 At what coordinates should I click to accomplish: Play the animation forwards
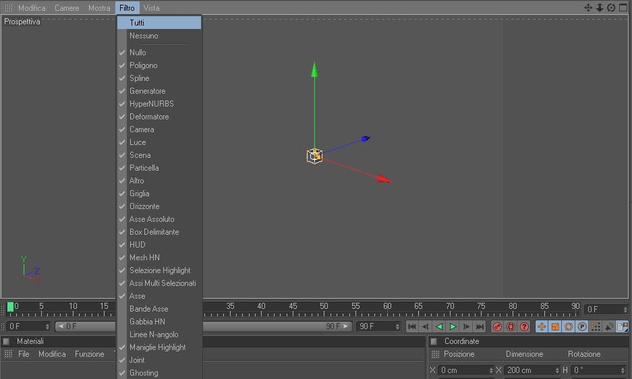point(453,326)
